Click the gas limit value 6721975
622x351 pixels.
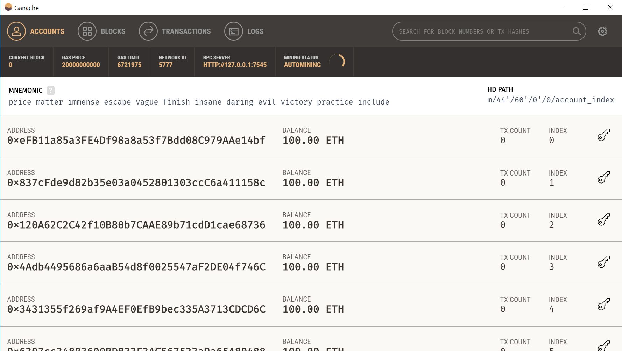[x=129, y=65]
